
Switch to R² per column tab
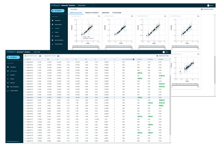(x=117, y=13)
